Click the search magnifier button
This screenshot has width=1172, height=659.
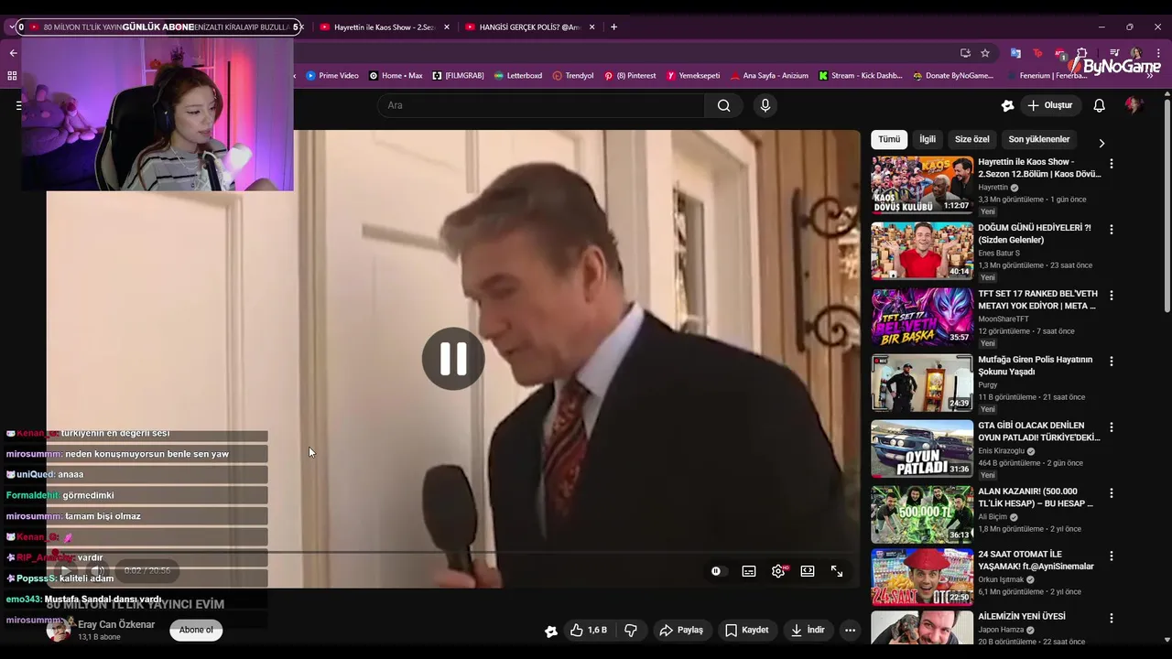click(x=723, y=105)
